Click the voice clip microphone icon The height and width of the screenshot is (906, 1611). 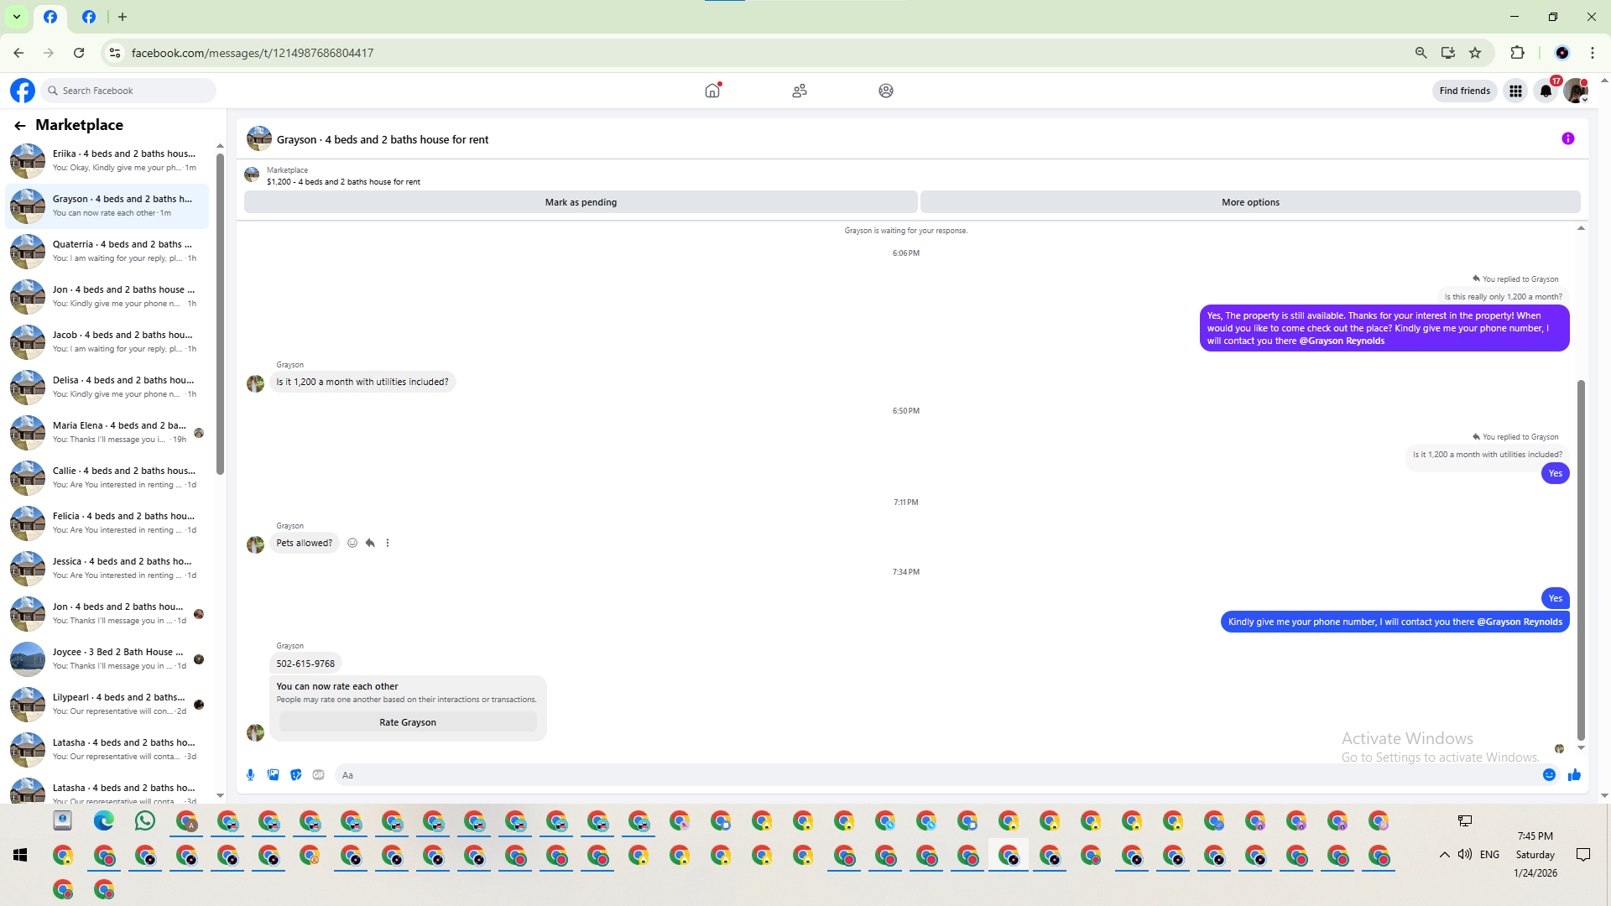click(x=250, y=775)
